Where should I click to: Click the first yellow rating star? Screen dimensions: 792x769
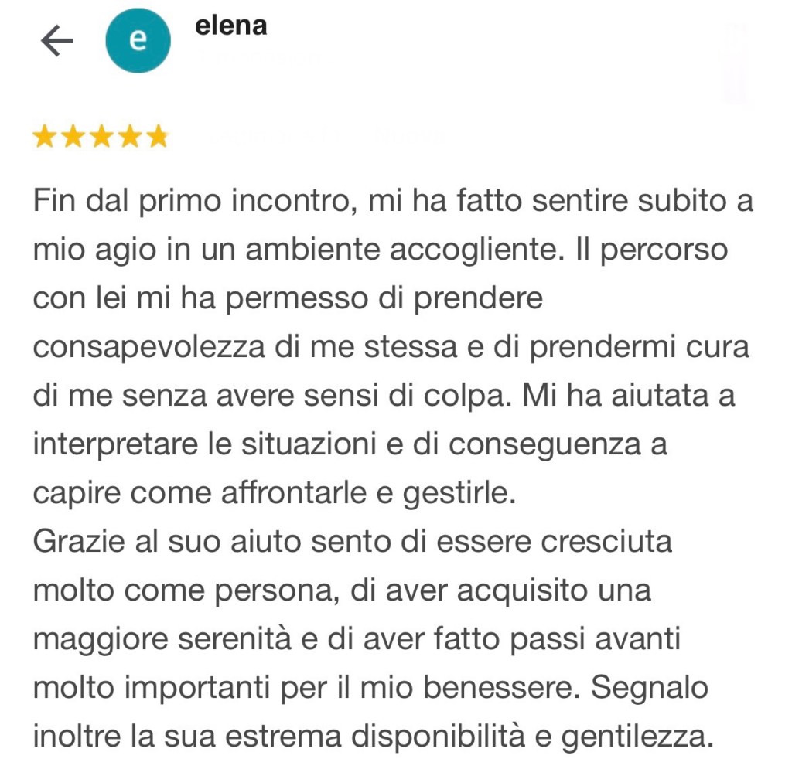click(44, 138)
